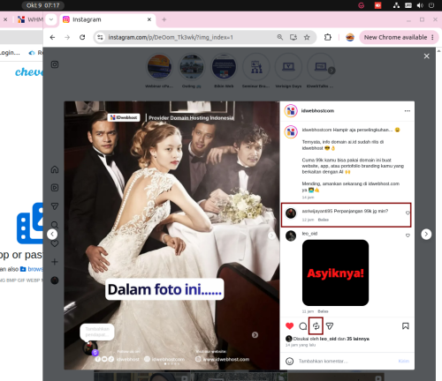Open the tab search dropdown arrow
Viewport: 442px width, 381px height.
[51, 19]
